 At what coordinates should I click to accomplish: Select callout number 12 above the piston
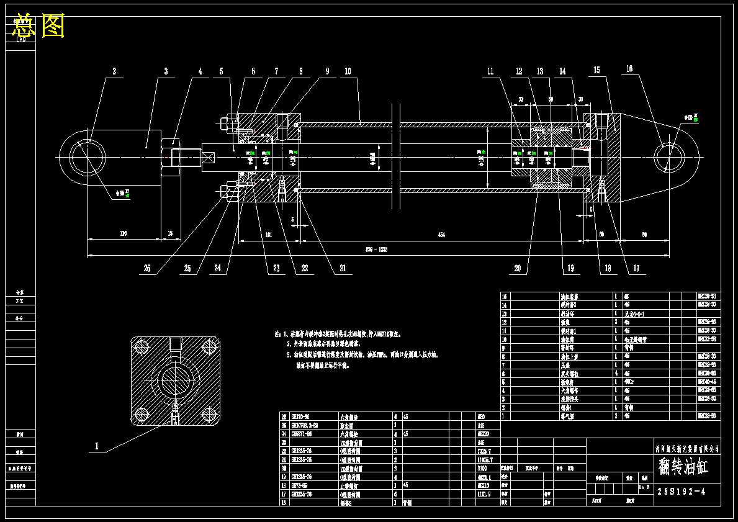(519, 71)
